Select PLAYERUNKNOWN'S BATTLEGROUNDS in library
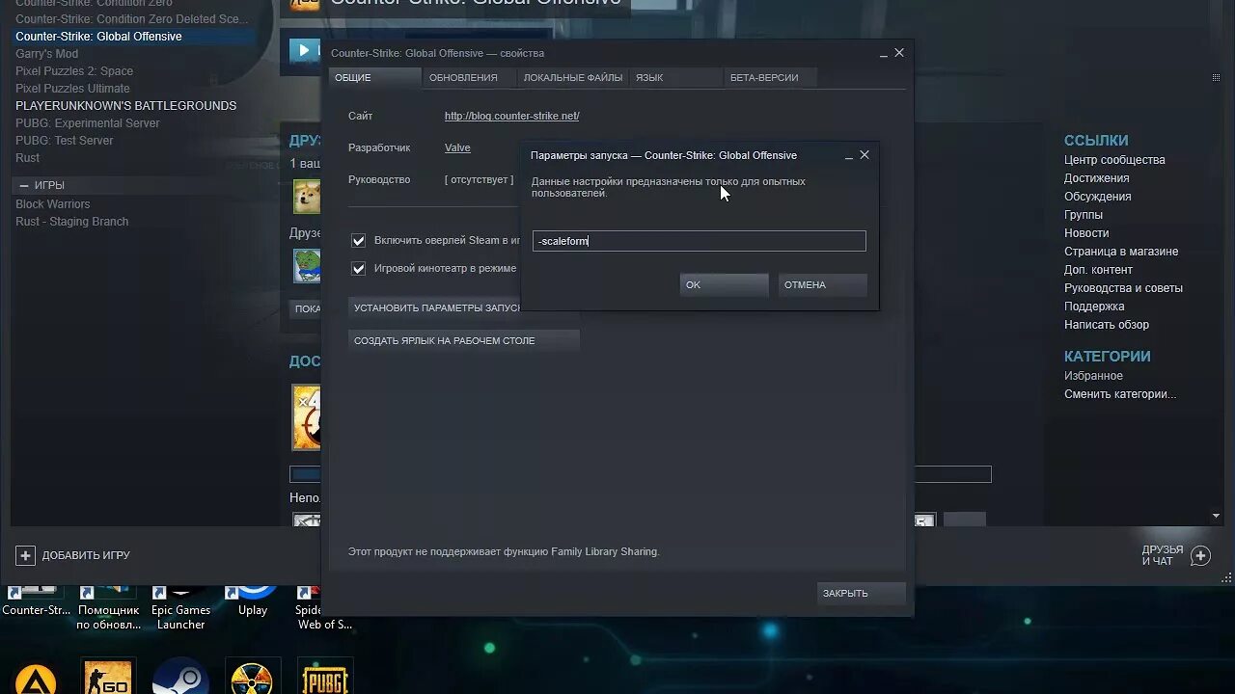This screenshot has height=694, width=1235. click(x=125, y=106)
